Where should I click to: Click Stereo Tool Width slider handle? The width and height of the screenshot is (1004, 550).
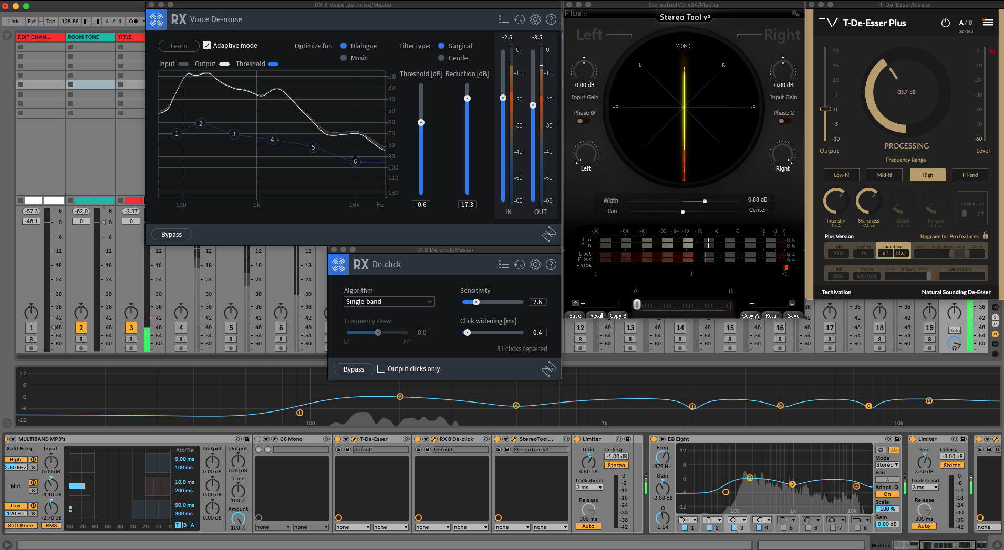[x=705, y=201]
